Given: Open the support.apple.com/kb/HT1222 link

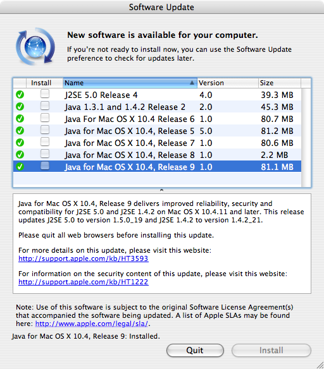Looking at the screenshot, I should 84,282.
